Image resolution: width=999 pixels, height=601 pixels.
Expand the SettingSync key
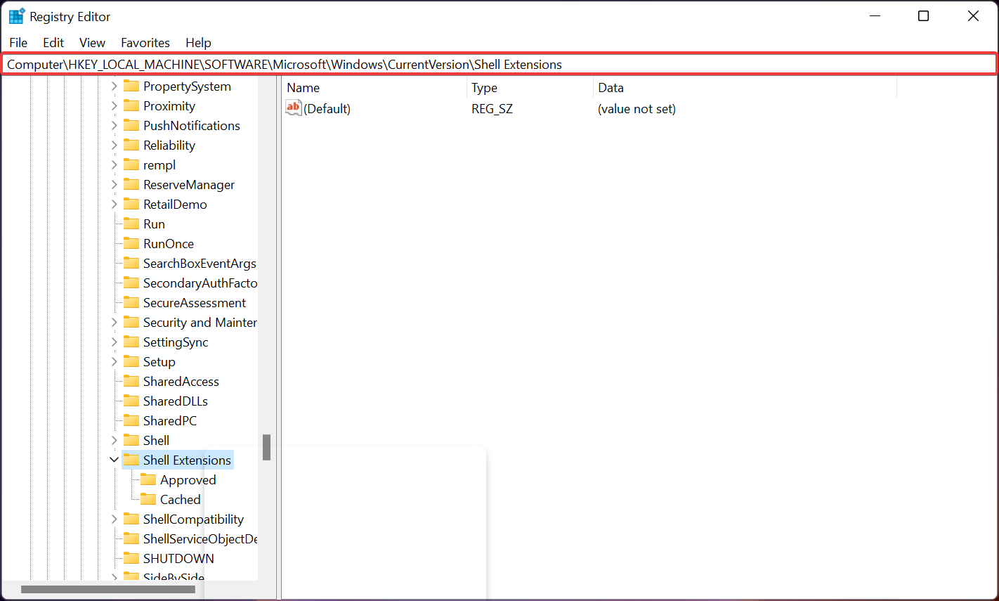114,342
